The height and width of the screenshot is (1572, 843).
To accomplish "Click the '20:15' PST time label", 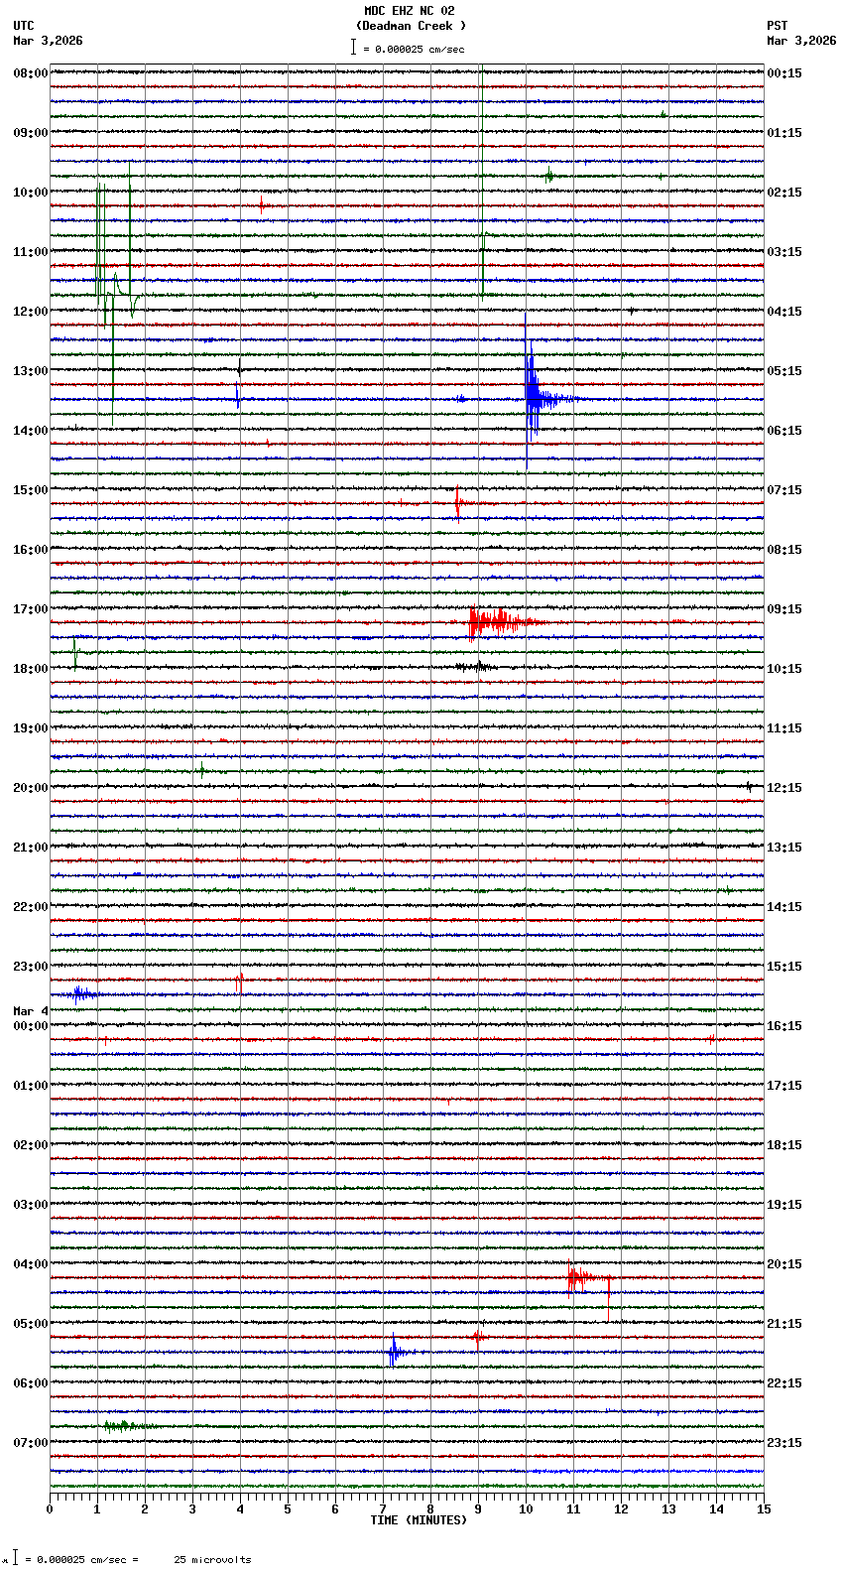I will [x=784, y=1264].
